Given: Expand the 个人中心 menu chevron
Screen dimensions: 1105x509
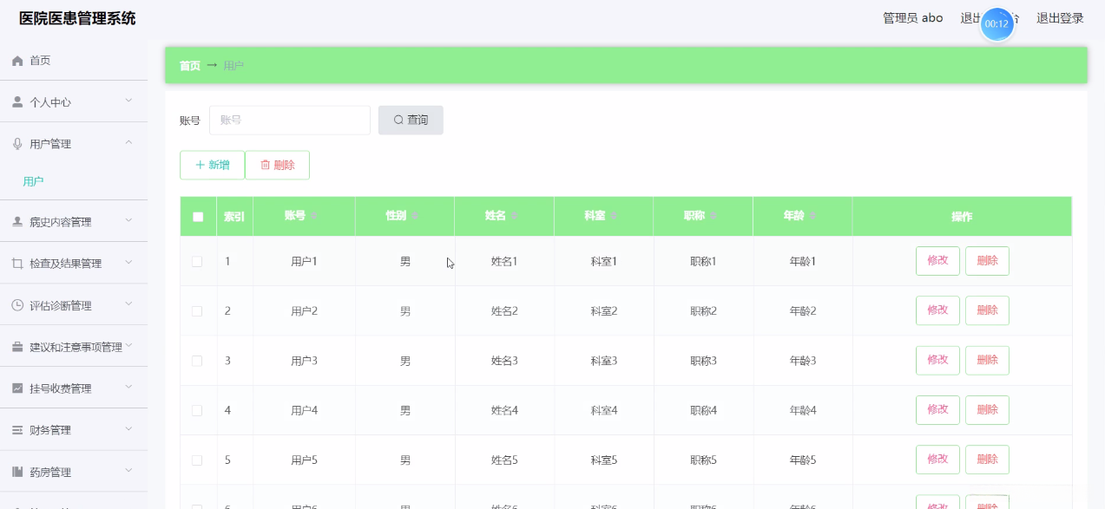Looking at the screenshot, I should pyautogui.click(x=128, y=101).
